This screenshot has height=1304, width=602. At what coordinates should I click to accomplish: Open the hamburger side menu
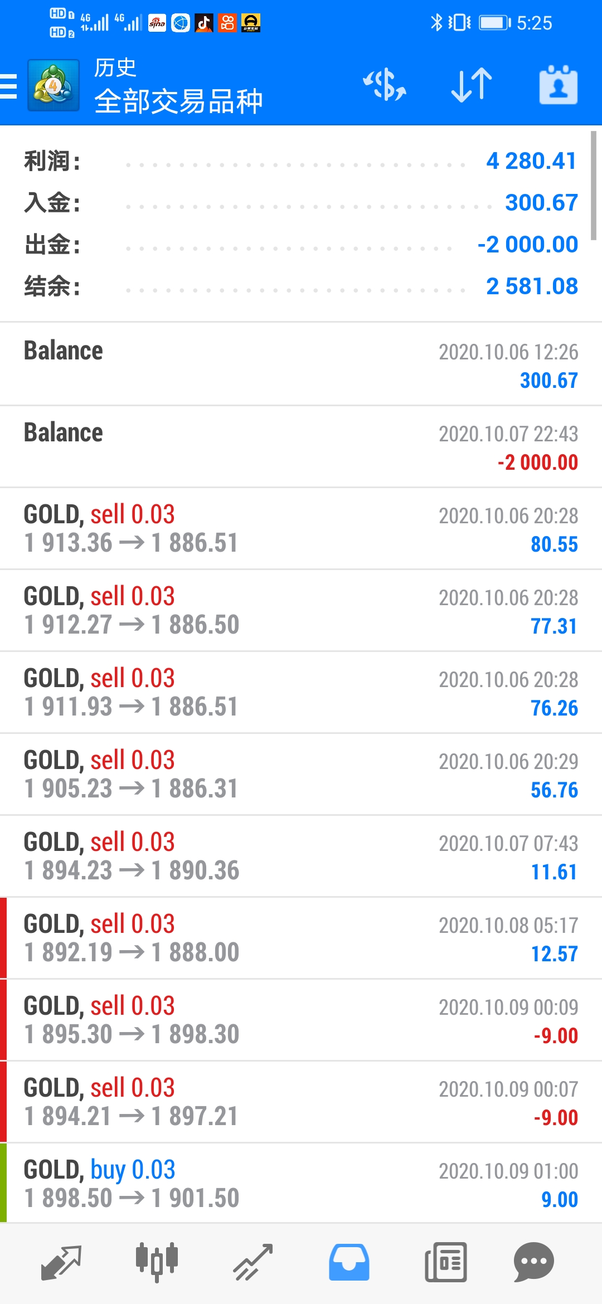pos(8,86)
